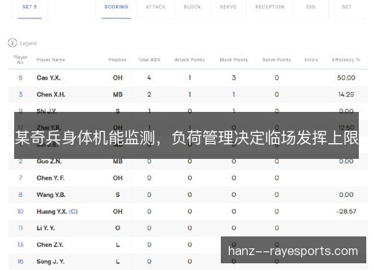Select player Li Y. Y. name
373x270 pixels.
point(46,228)
